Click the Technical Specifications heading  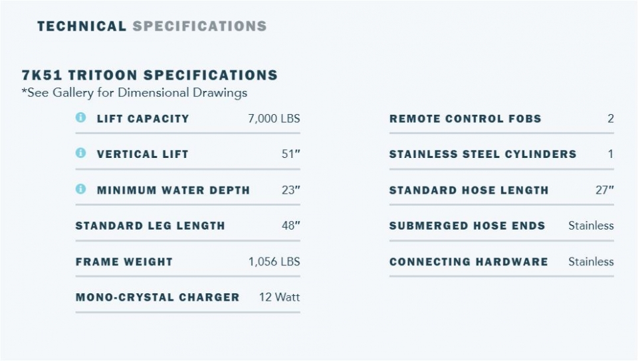(x=152, y=27)
